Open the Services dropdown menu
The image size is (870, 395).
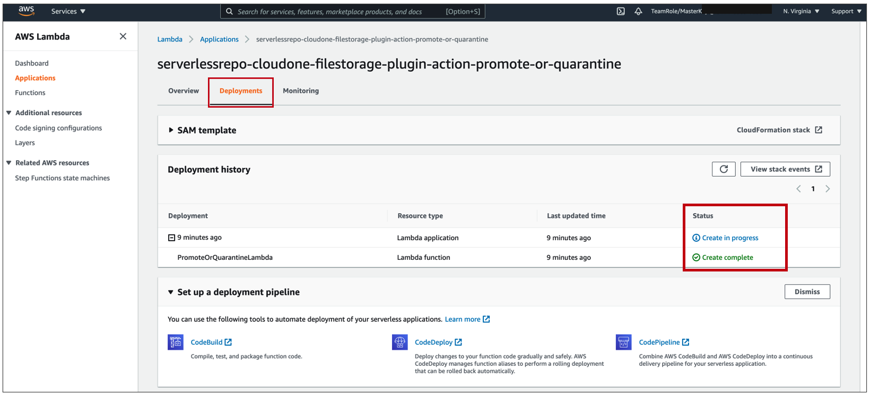[x=68, y=11]
